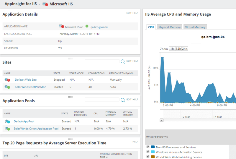Screen dimensions: 236x159
Task: Sort by Average Server Execution Time arrow
Action: 107,157
